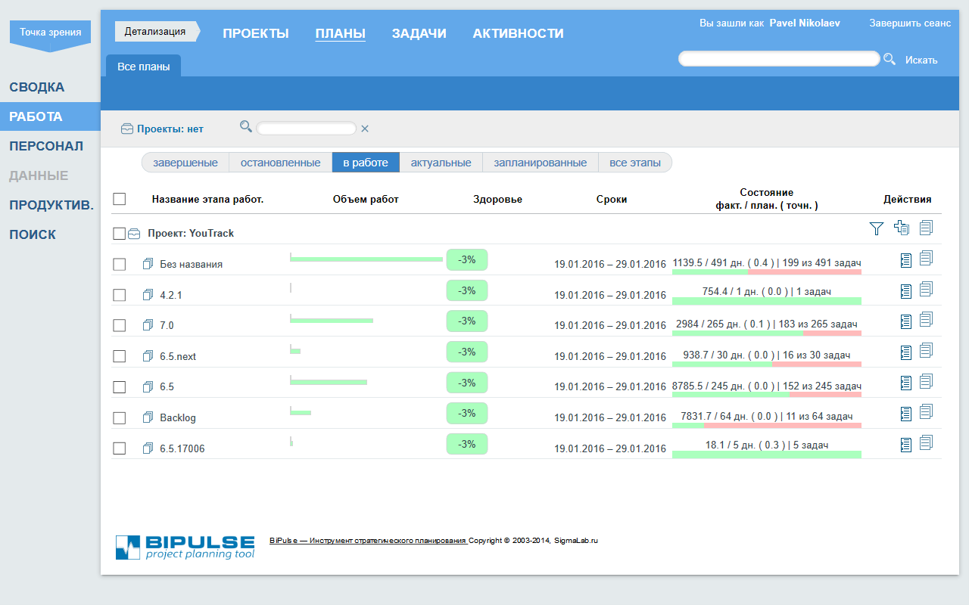Click the Искать search button
This screenshot has width=969, height=605.
pyautogui.click(x=921, y=60)
